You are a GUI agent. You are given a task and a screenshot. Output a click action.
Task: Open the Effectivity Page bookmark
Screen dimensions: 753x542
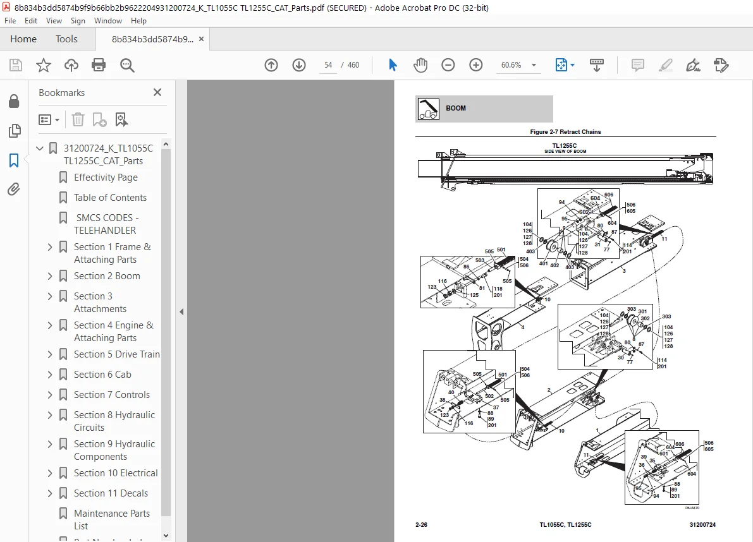pyautogui.click(x=106, y=178)
